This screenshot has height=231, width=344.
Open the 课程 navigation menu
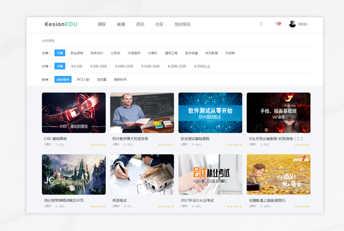(x=101, y=24)
